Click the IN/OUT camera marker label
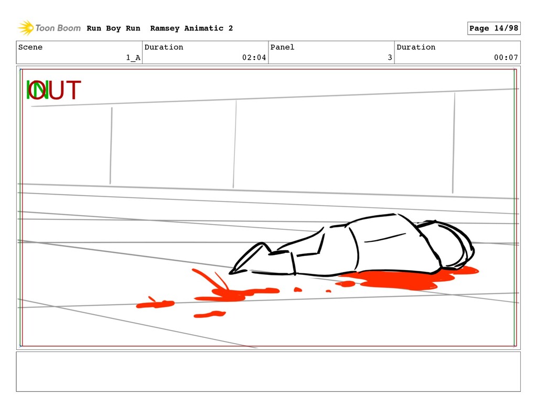The height and width of the screenshot is (416, 537). [54, 90]
